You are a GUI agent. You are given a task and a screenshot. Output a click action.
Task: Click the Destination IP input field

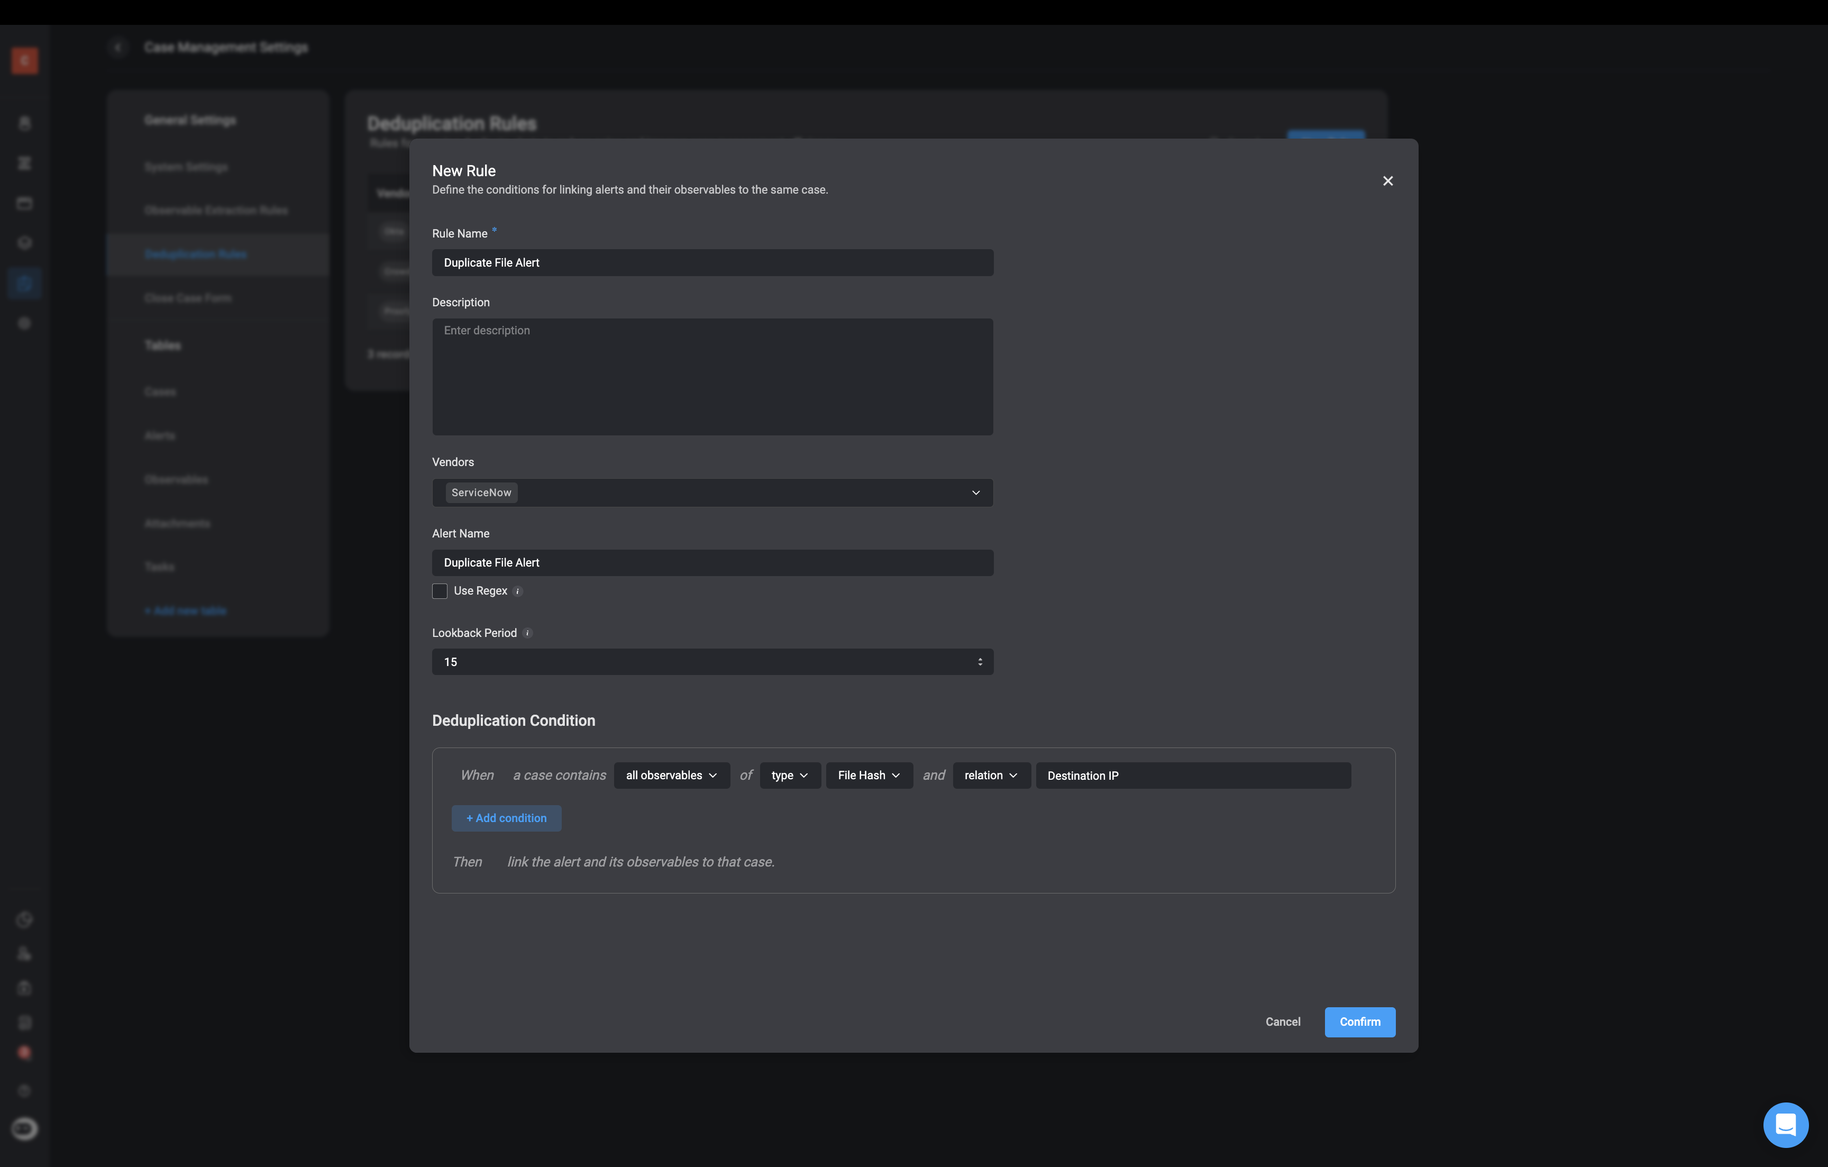1192,775
